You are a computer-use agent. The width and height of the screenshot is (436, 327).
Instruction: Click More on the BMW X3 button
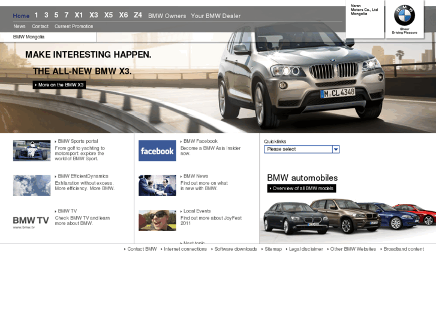click(x=59, y=85)
